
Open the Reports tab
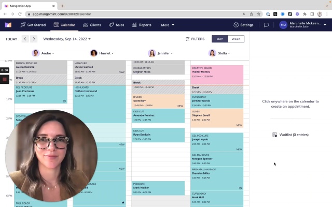(x=142, y=25)
